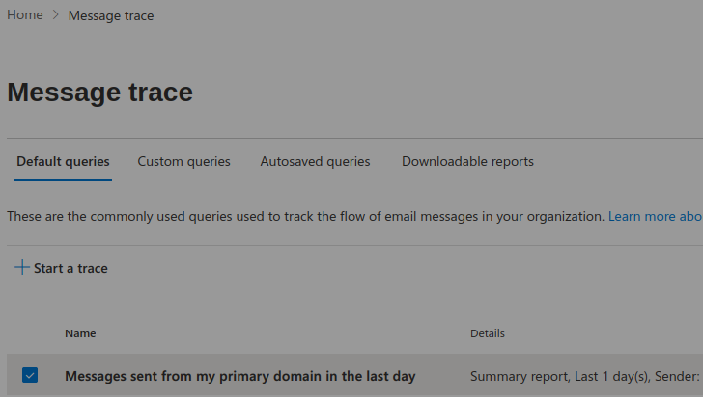
Task: Switch to the Custom queries tab
Action: tap(183, 161)
